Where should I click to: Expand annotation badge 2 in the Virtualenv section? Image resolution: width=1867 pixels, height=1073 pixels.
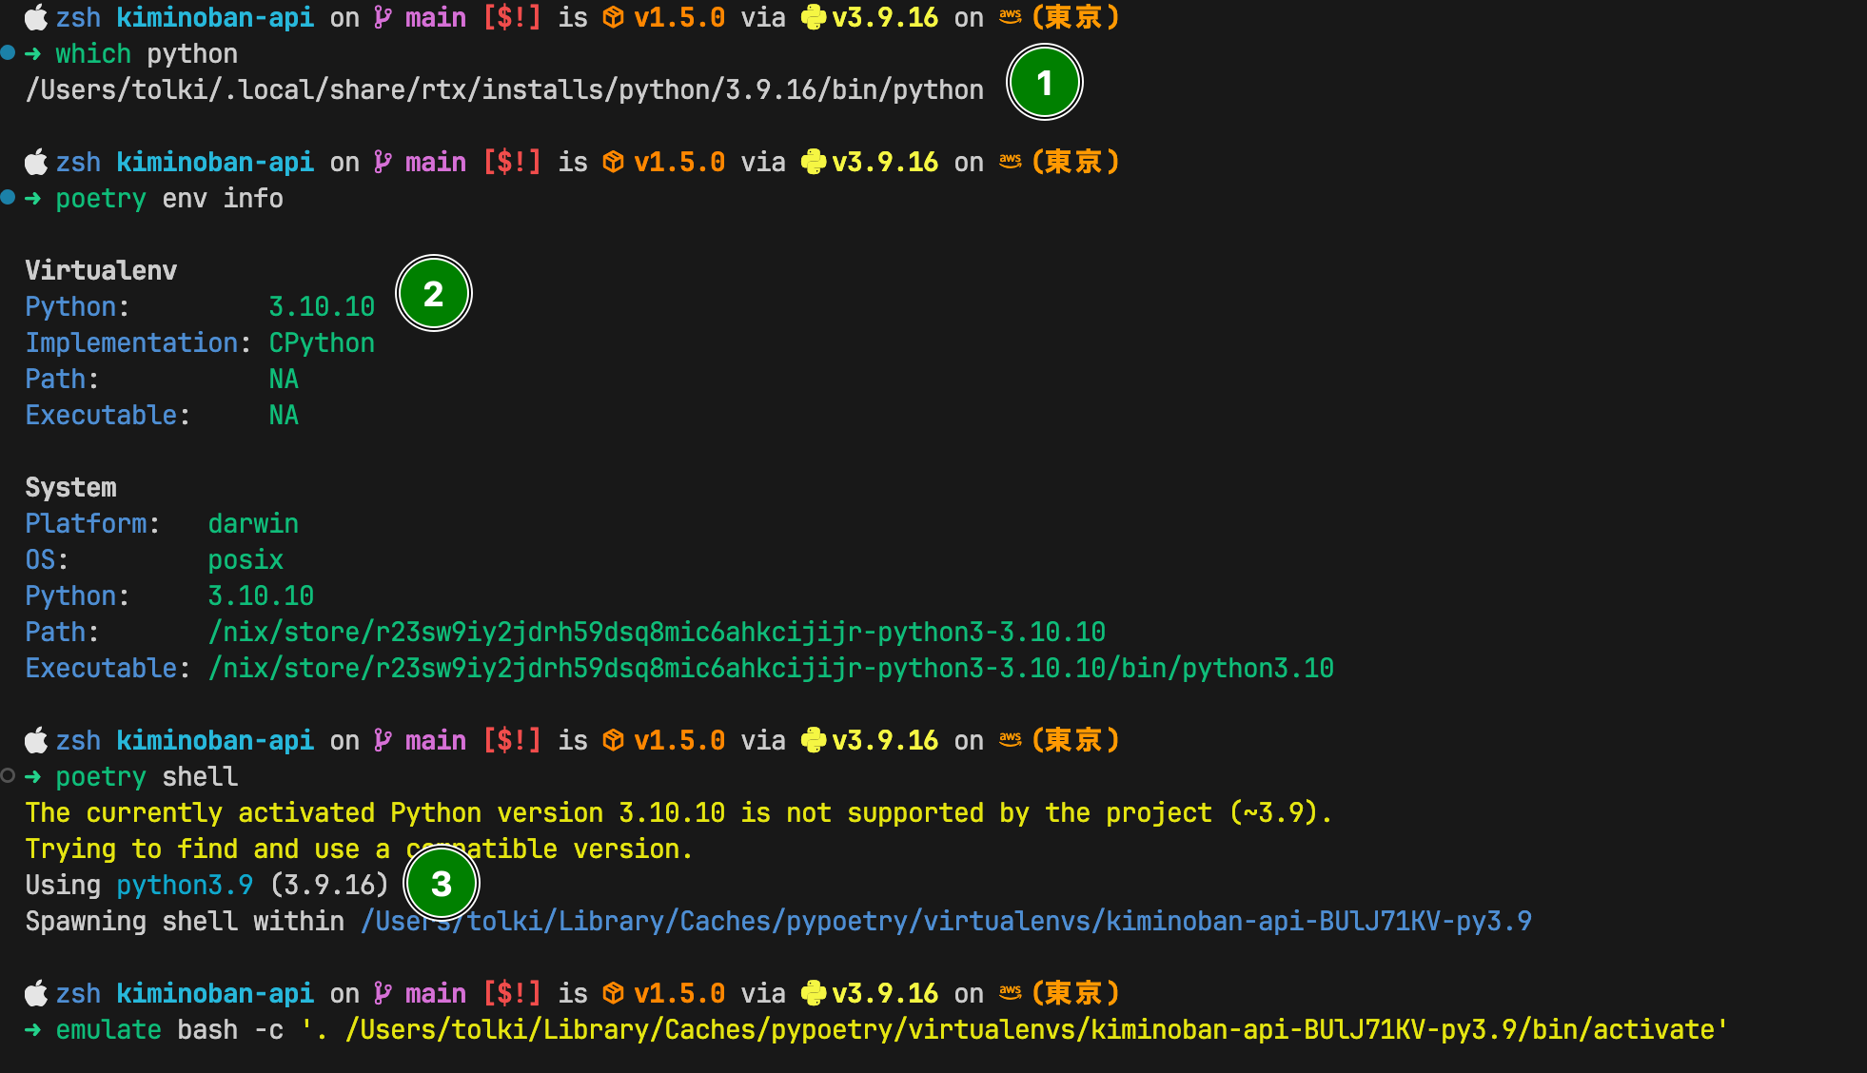point(434,294)
